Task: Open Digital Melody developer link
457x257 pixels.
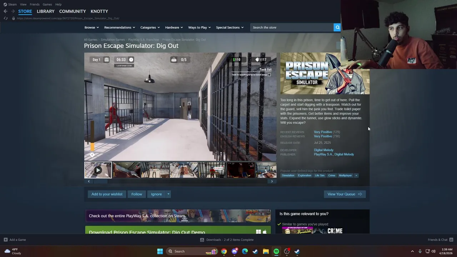Action: tap(323, 150)
